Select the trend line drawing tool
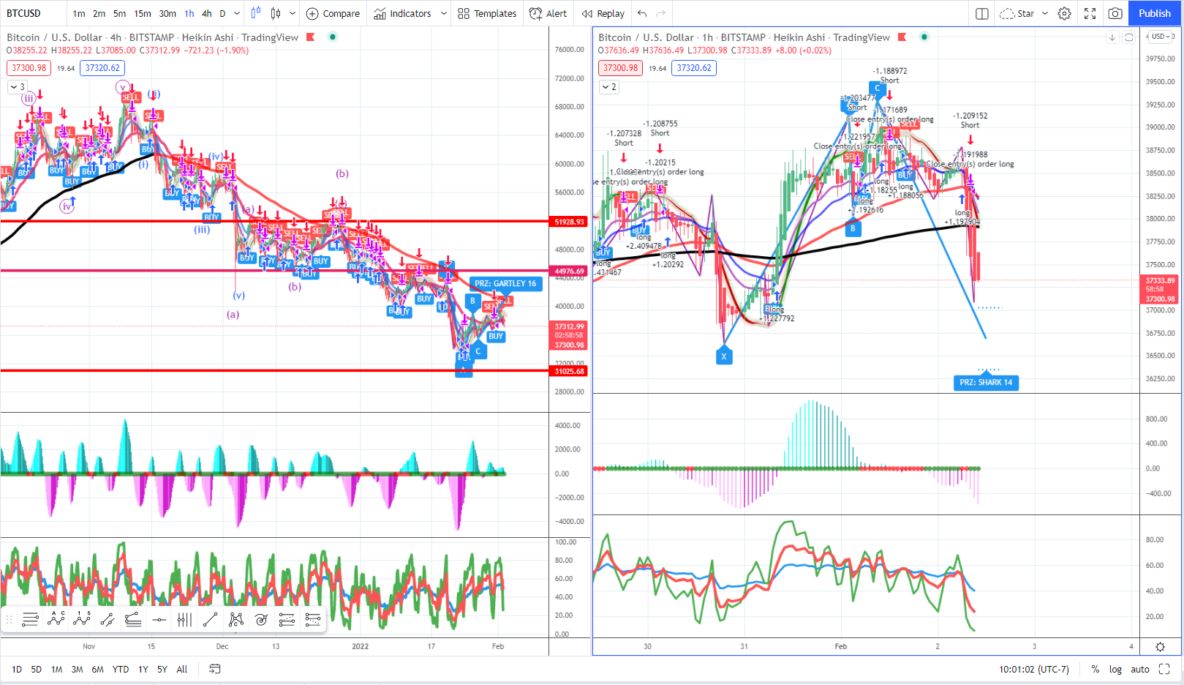This screenshot has width=1184, height=685. pos(210,620)
